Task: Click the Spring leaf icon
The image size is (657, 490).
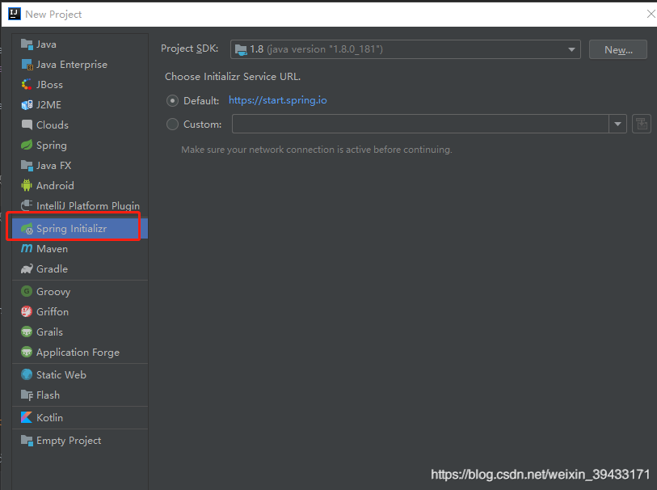Action: pyautogui.click(x=27, y=145)
